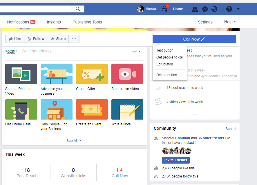Open the more options ellipsis button
257x185 pixels.
click(74, 39)
